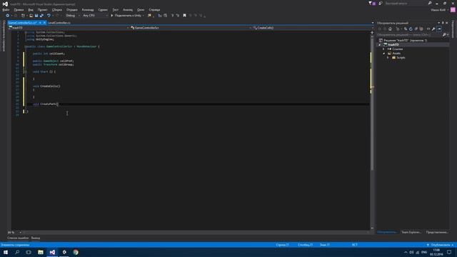
Task: Open the Проект menu
Action: pyautogui.click(x=42, y=9)
